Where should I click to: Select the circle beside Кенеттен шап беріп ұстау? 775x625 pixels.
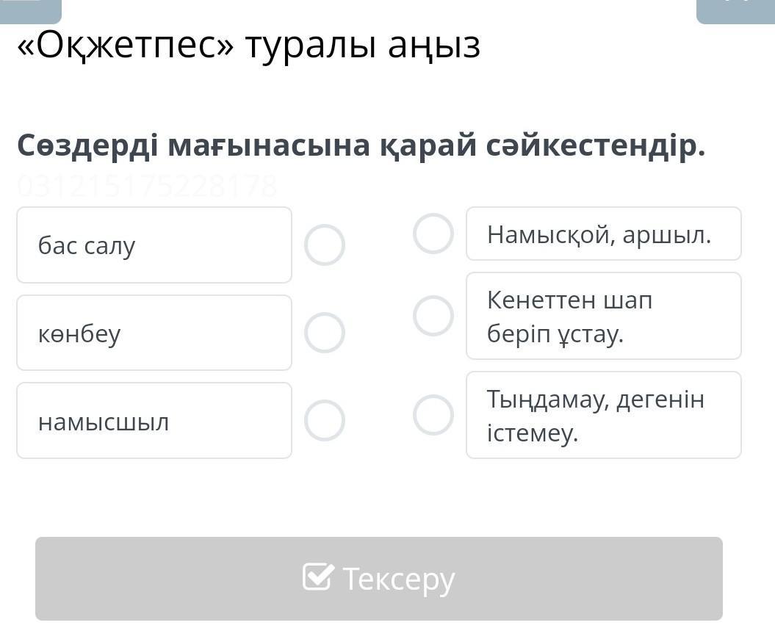pos(433,316)
